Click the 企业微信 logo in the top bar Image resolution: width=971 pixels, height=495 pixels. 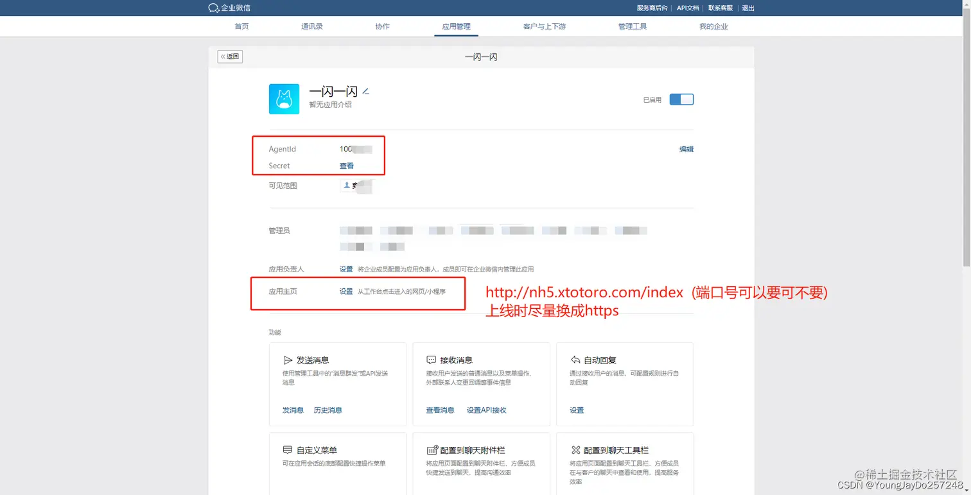click(230, 8)
